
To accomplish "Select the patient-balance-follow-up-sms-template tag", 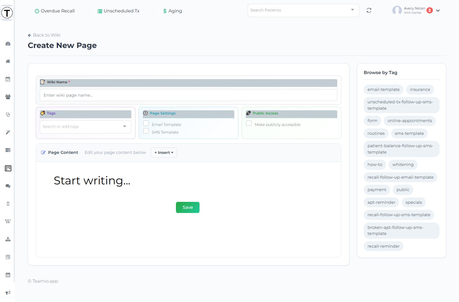I will pyautogui.click(x=402, y=149).
